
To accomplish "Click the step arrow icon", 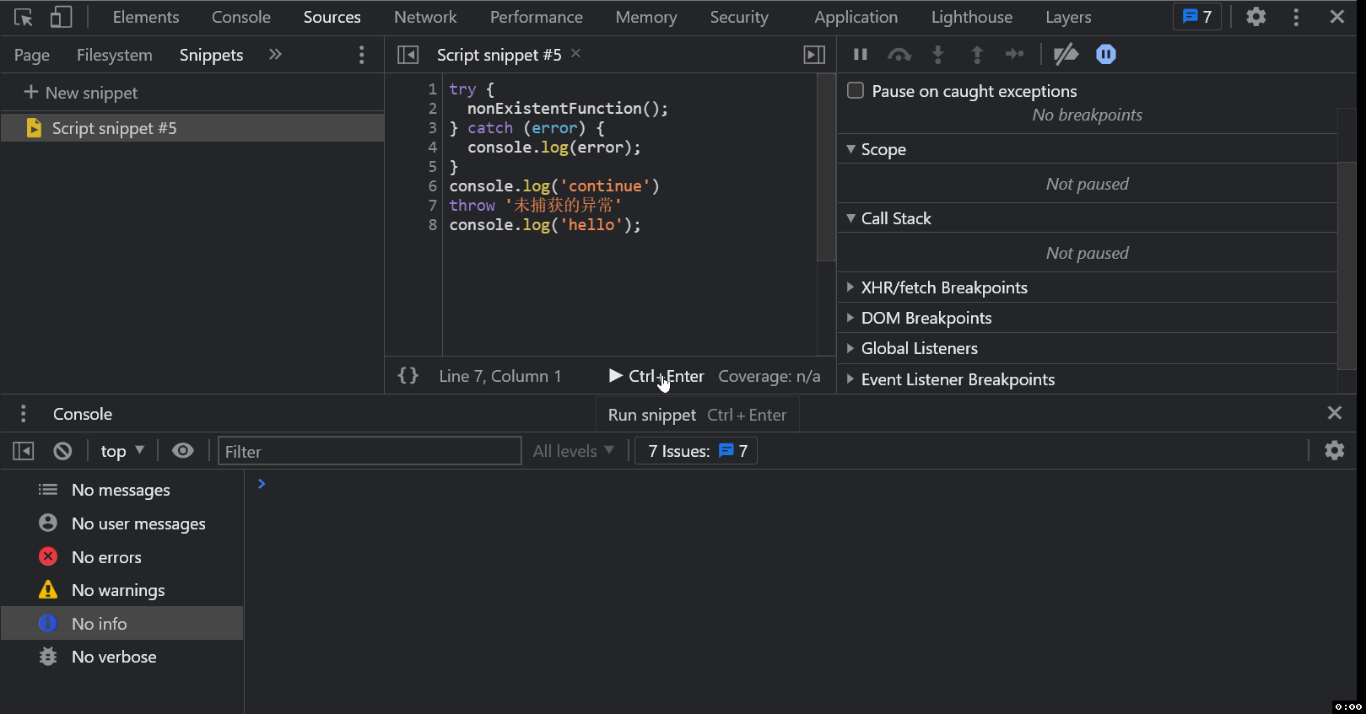I will click(1015, 55).
